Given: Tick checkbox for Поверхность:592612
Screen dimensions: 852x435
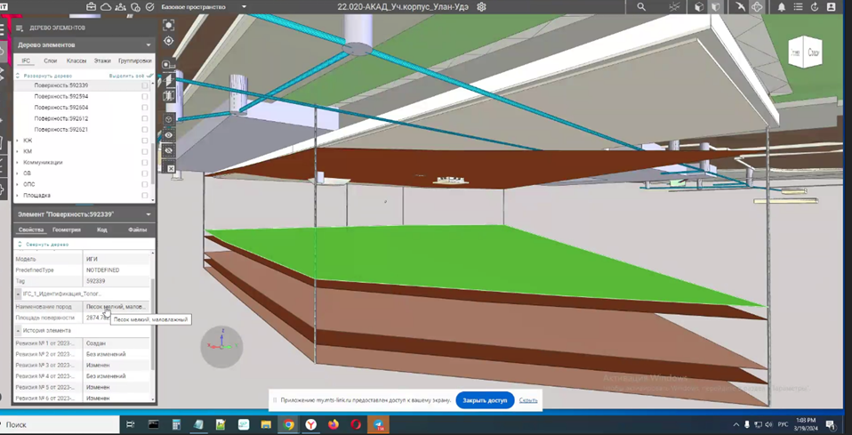Looking at the screenshot, I should click(x=145, y=118).
